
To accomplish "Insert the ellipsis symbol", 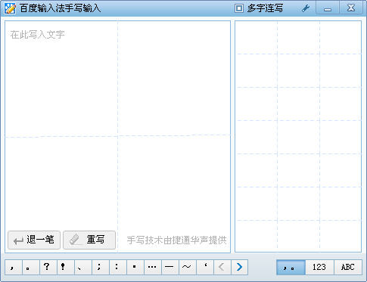I will tap(153, 267).
